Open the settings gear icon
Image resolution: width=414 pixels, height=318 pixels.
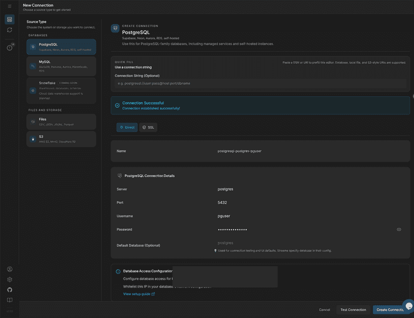tap(9, 279)
